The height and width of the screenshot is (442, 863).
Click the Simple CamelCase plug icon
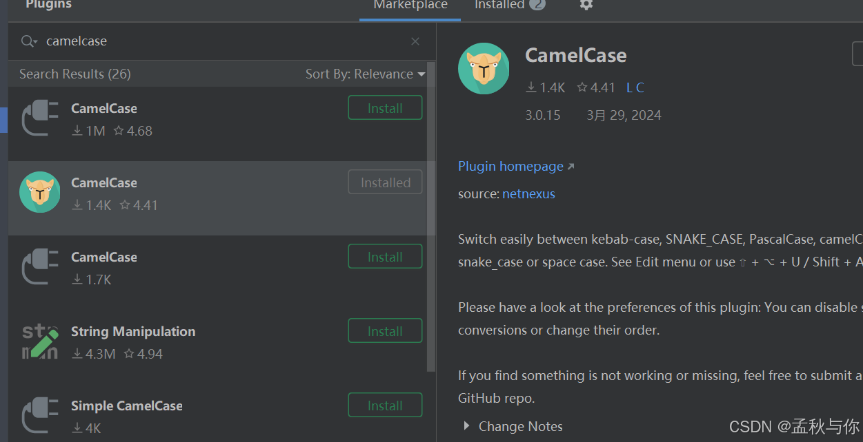(40, 415)
